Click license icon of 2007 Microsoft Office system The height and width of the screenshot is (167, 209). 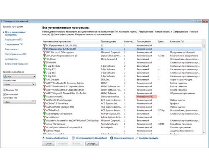click(x=44, y=52)
